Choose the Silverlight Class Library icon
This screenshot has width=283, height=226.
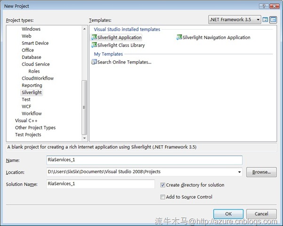[94, 45]
